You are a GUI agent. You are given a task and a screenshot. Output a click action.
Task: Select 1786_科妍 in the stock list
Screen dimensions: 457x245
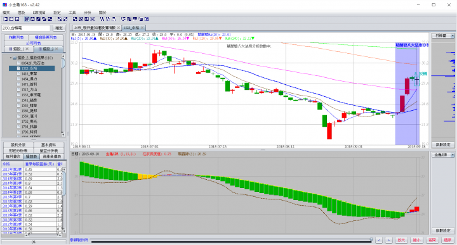click(29, 132)
